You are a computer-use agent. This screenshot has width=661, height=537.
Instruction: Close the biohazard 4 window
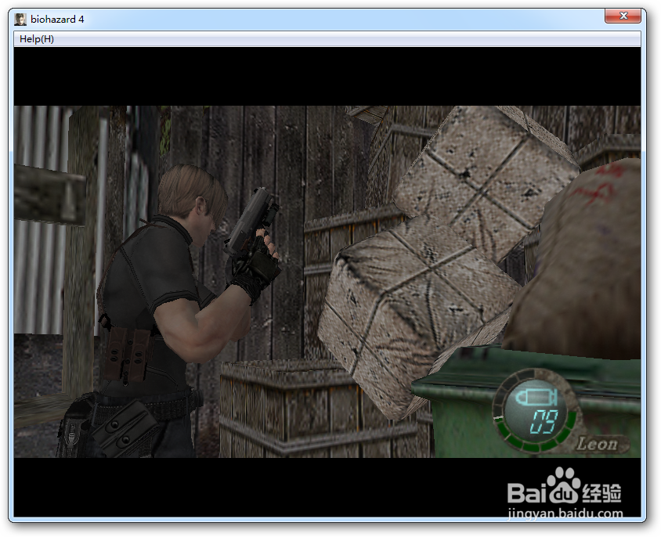pyautogui.click(x=623, y=16)
